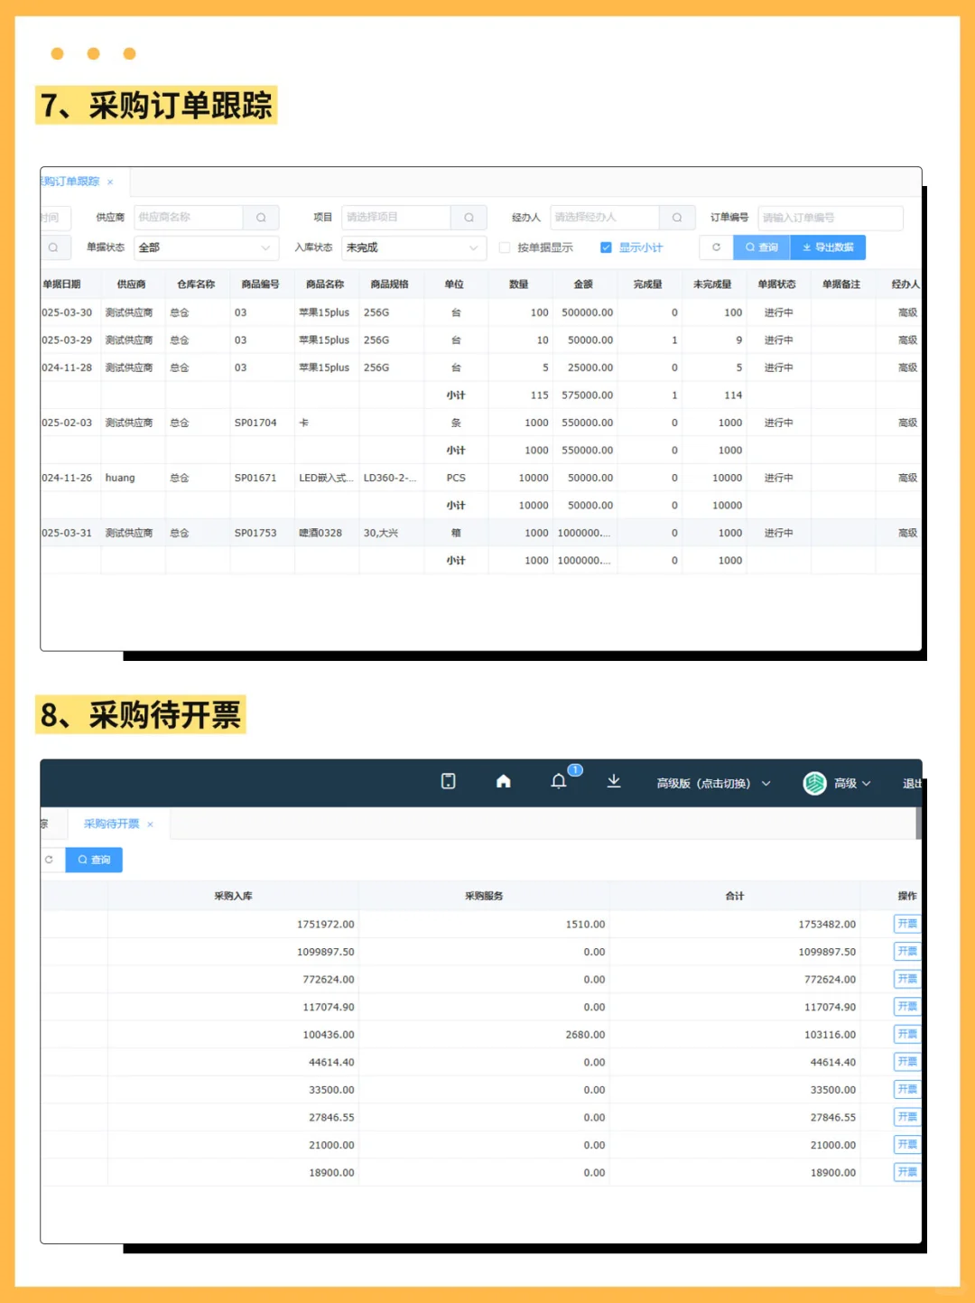Open the 单据状态 dropdown showing 全部
Screen dimensions: 975x1303
tap(206, 247)
